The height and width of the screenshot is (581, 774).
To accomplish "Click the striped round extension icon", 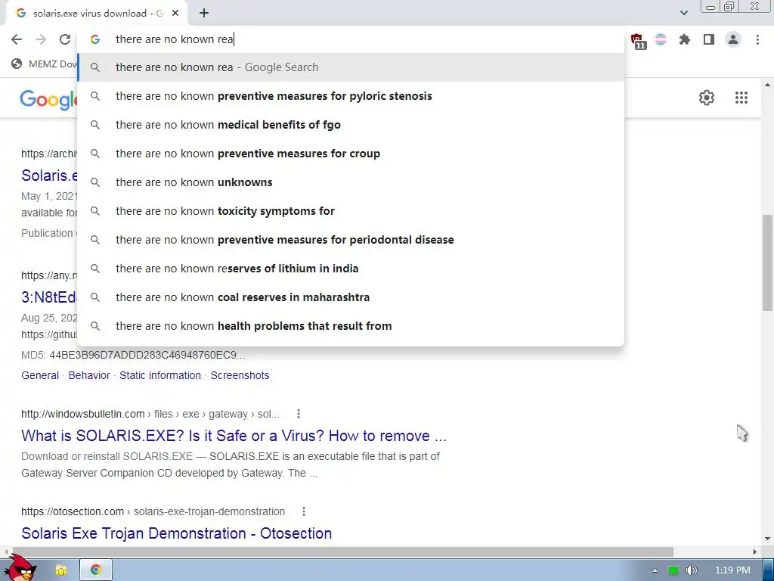I will 661,39.
